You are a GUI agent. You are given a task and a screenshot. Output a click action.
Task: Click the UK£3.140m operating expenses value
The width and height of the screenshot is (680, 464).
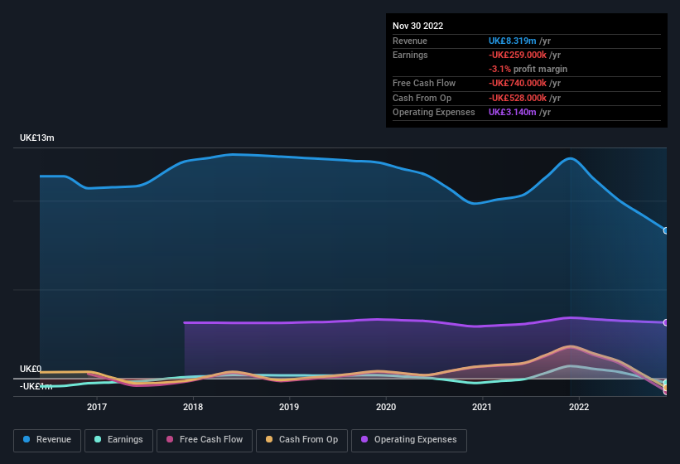tap(512, 112)
